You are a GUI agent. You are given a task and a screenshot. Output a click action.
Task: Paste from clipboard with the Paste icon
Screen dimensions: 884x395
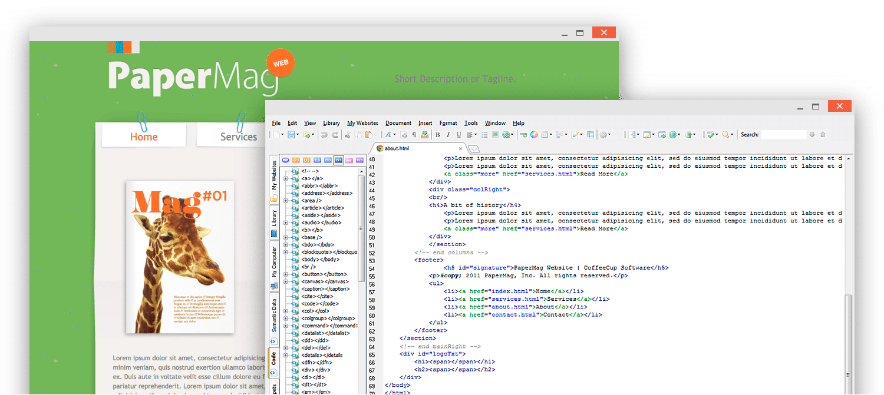(369, 135)
